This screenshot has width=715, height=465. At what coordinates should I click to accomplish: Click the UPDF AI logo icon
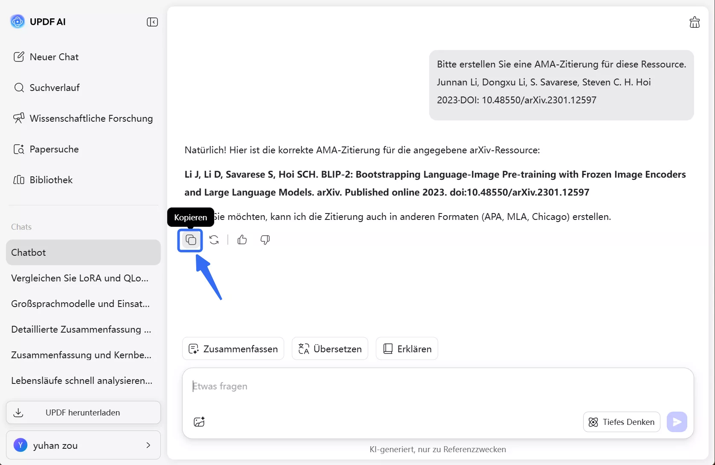pyautogui.click(x=17, y=21)
